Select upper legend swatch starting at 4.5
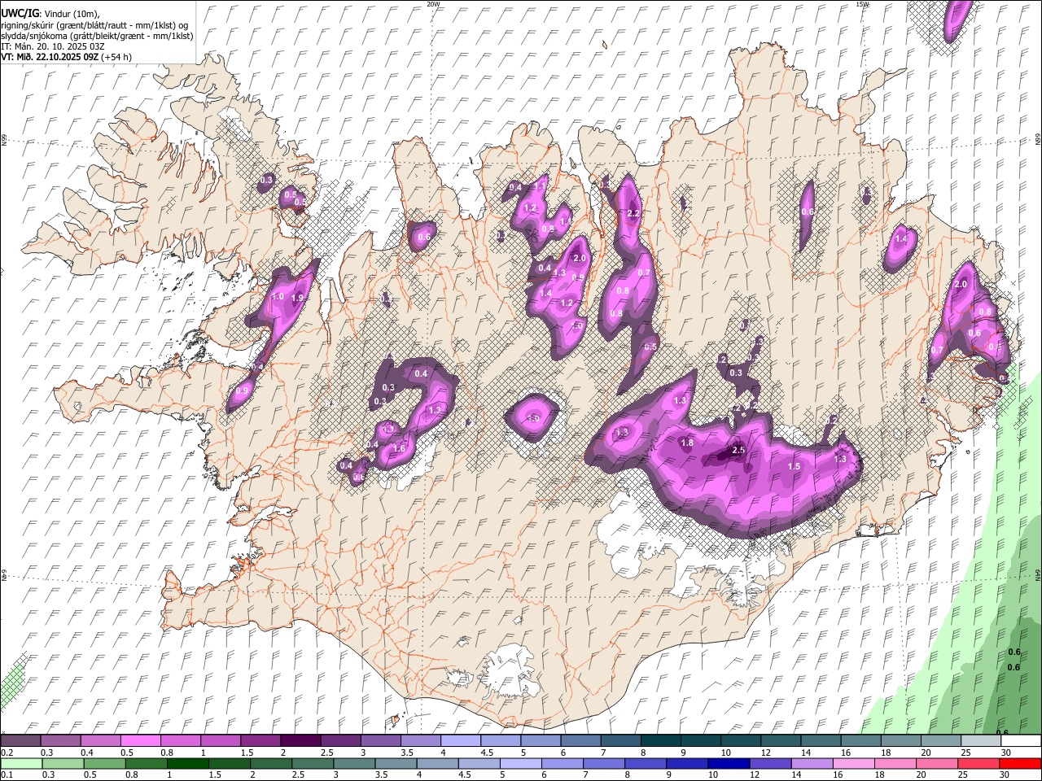Screen dimensions: 1042x781 (500, 741)
